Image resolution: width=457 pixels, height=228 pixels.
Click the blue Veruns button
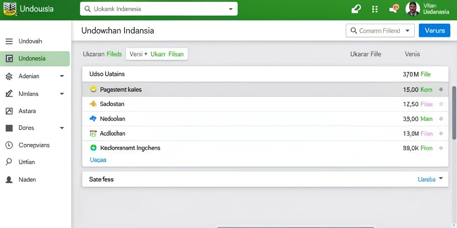pos(434,31)
